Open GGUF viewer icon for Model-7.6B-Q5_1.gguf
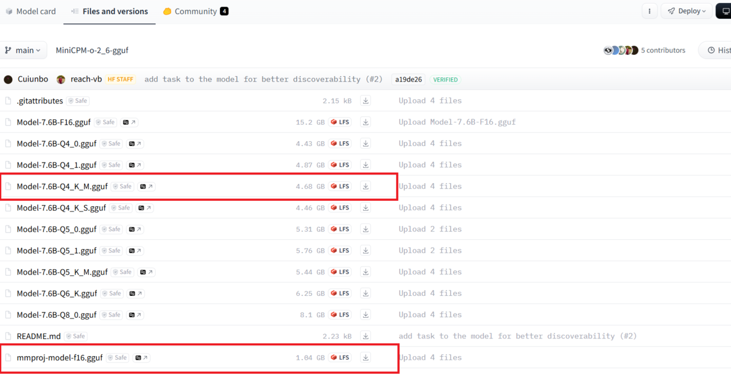This screenshot has width=731, height=378. (135, 250)
